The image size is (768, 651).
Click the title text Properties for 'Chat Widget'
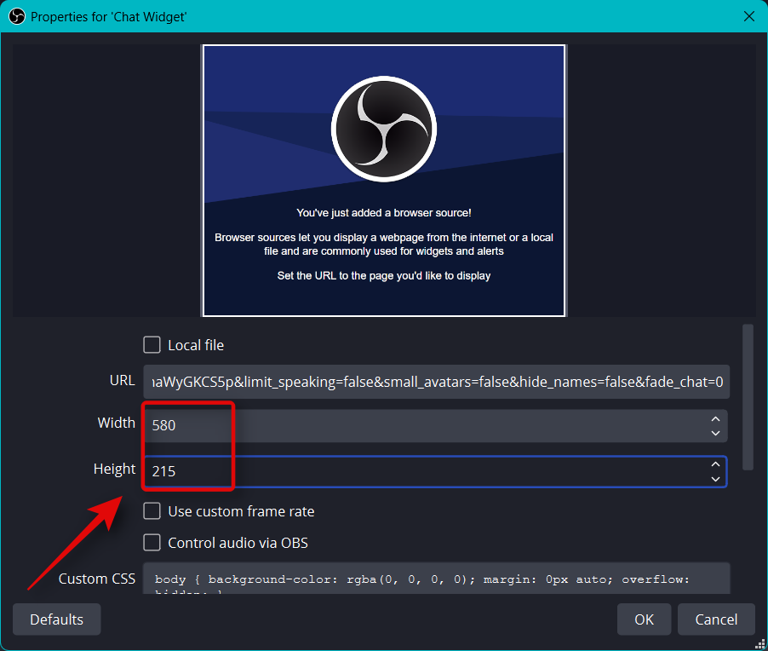tap(109, 17)
